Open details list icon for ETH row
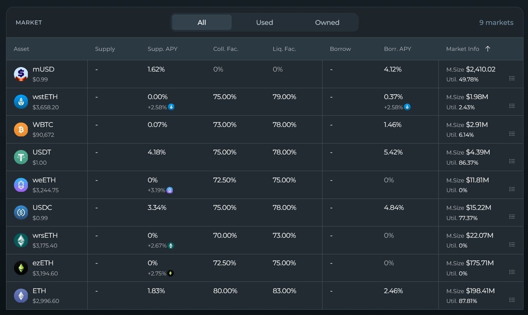The image size is (528, 315). [512, 300]
